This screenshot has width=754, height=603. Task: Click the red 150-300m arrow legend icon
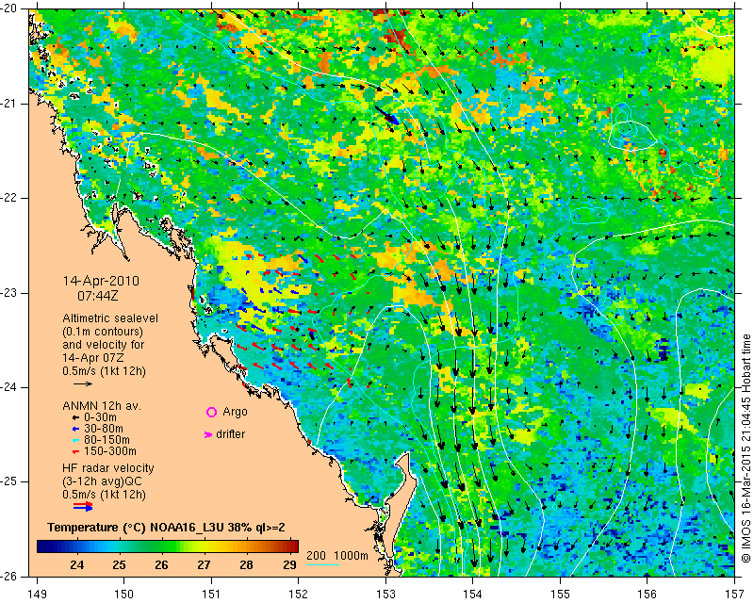(75, 451)
